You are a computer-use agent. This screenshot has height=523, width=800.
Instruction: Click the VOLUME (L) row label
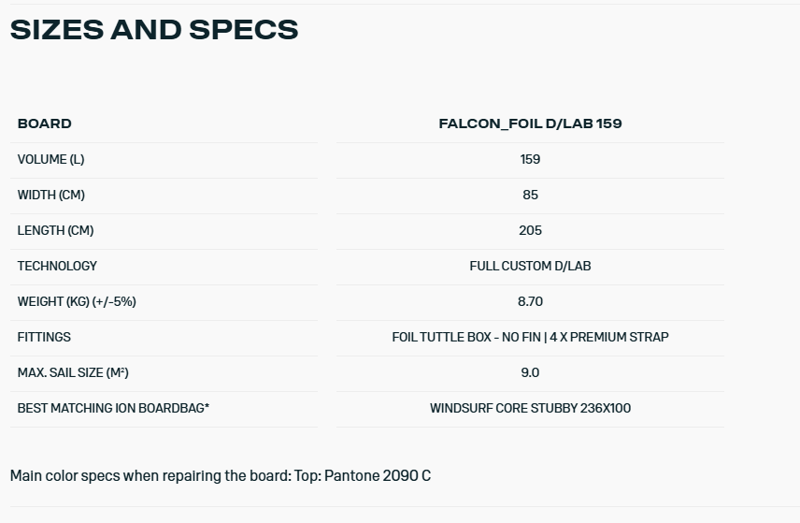[x=50, y=159]
